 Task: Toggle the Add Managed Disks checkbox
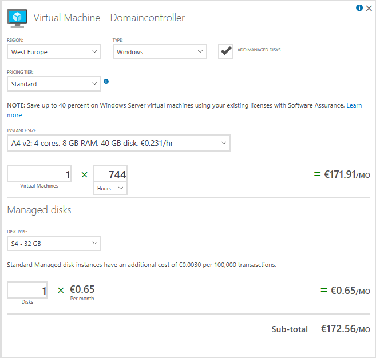(x=225, y=51)
